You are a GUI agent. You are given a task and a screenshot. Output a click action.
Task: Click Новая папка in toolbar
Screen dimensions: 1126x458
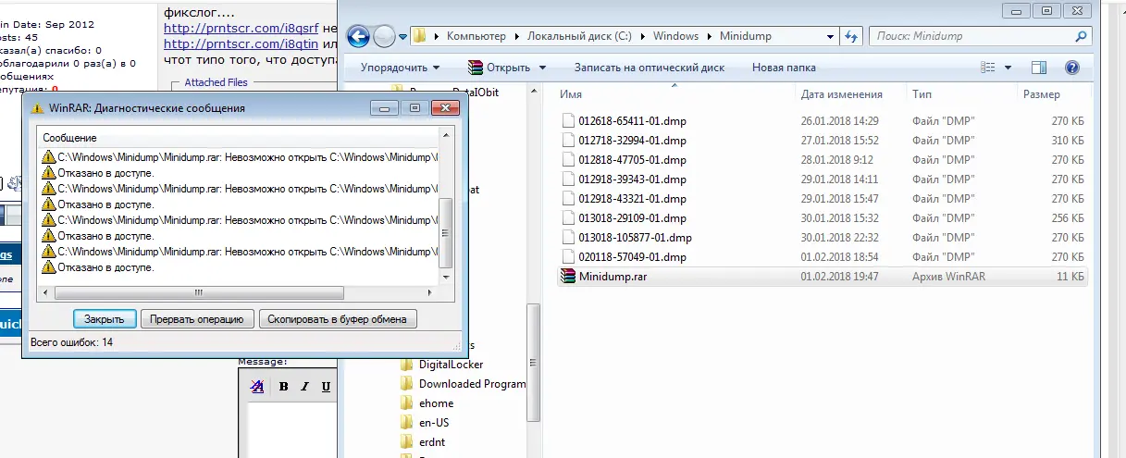point(784,68)
